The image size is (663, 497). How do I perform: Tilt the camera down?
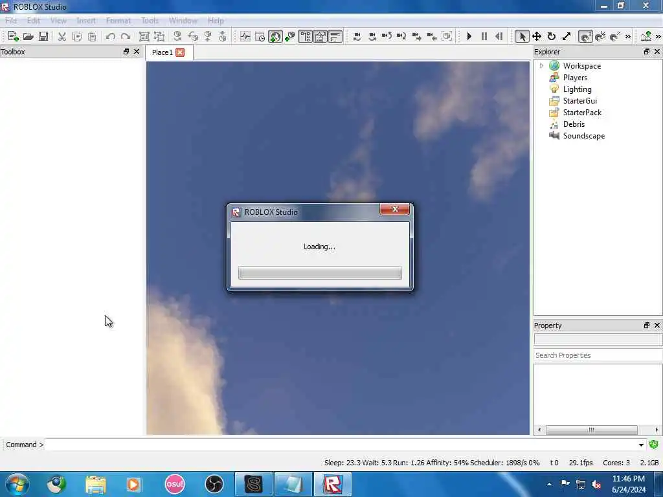(x=401, y=36)
